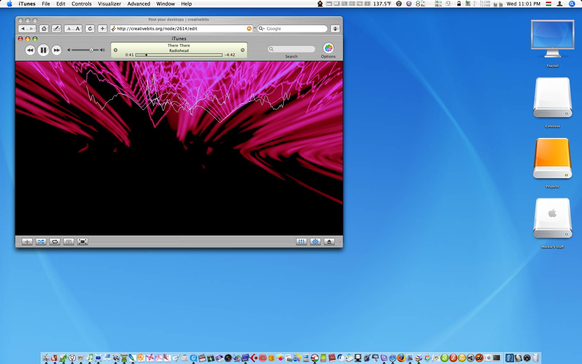582x364 pixels.
Task: Decrease text size in Safari
Action: coord(69,28)
